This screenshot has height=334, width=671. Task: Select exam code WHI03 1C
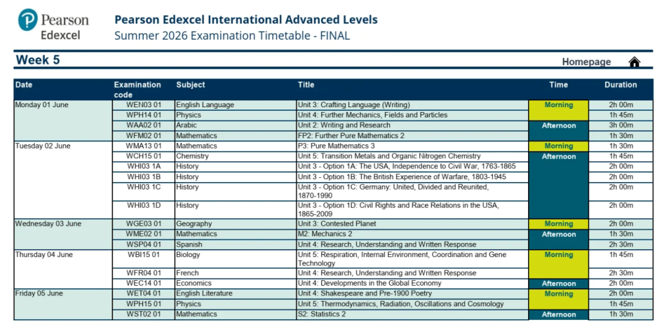pyautogui.click(x=144, y=187)
